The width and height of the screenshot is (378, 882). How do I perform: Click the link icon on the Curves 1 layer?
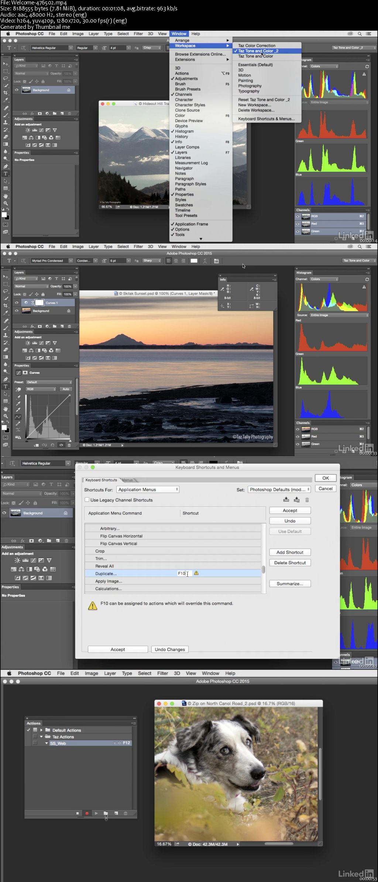(32, 303)
